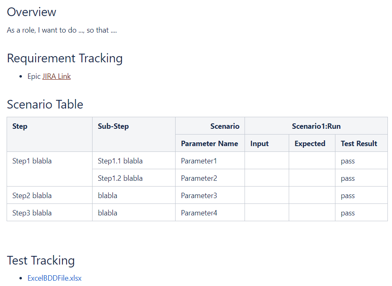
Task: Click the Step1 blabla cell
Action: click(32, 161)
